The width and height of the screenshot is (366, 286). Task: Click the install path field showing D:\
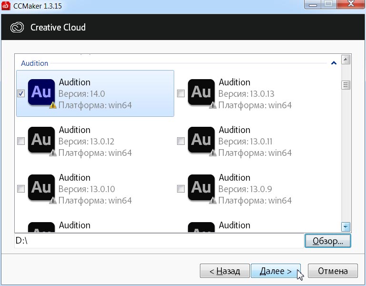(x=159, y=241)
